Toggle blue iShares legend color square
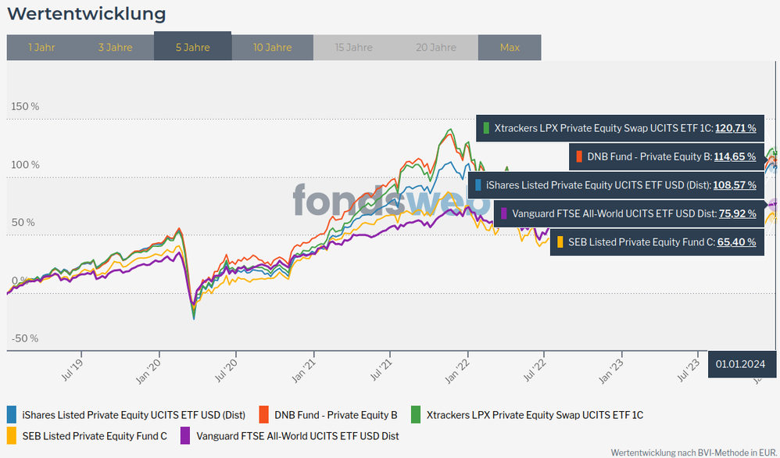The height and width of the screenshot is (458, 780). pos(12,415)
